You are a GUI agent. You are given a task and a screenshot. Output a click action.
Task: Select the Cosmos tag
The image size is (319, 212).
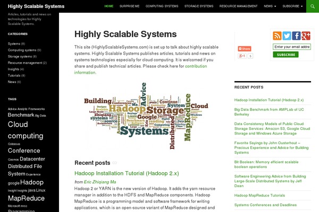13,160
